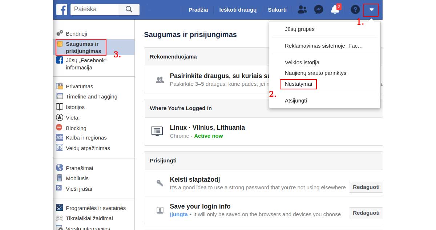Open Kalba ir regionas settings
This screenshot has height=230, width=436.
pyautogui.click(x=86, y=138)
